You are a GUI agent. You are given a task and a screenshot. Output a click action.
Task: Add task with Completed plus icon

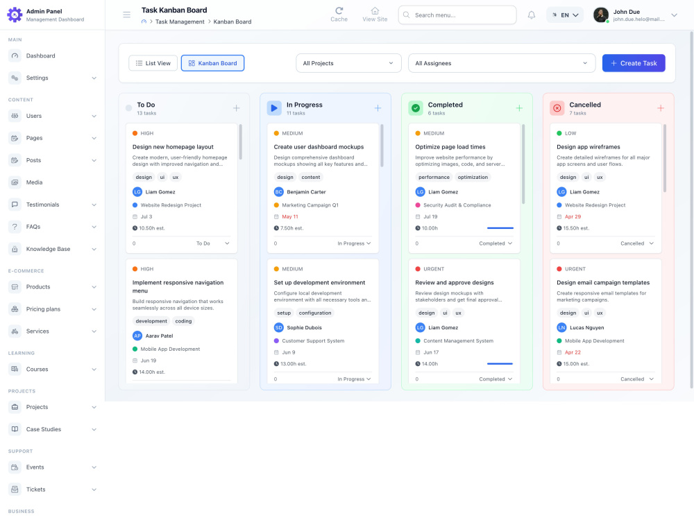(519, 108)
